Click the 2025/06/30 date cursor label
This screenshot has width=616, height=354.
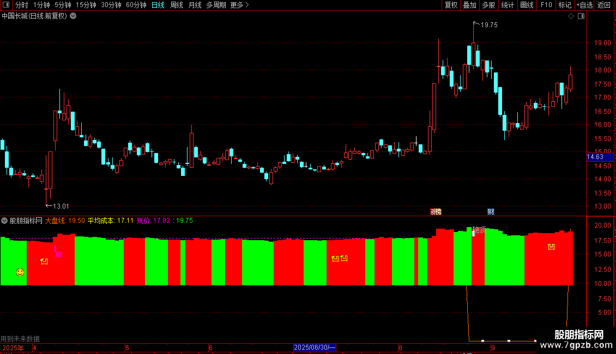pos(315,347)
